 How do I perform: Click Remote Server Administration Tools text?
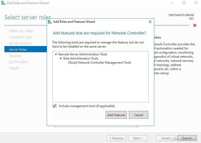[83, 54]
